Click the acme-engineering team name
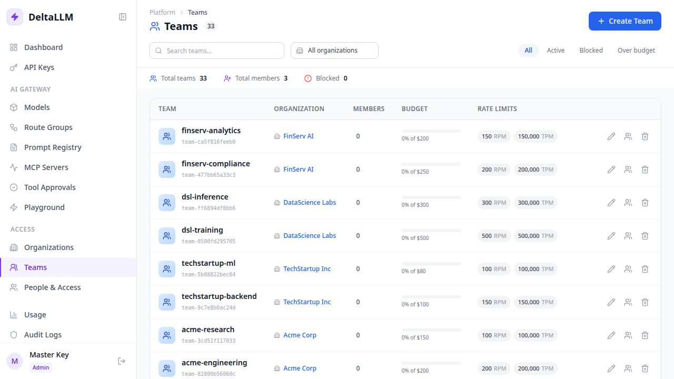 point(214,363)
